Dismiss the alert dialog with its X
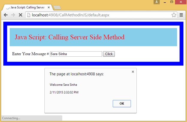187x122 pixels. pyautogui.click(x=133, y=72)
